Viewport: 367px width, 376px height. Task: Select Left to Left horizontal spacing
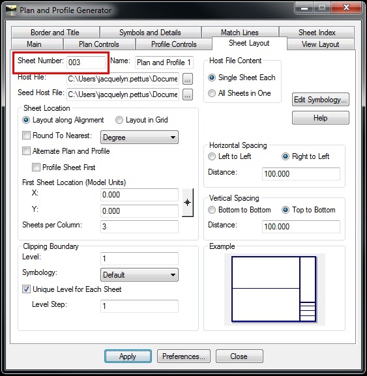[212, 156]
